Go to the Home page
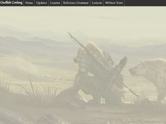 coord(29,3)
